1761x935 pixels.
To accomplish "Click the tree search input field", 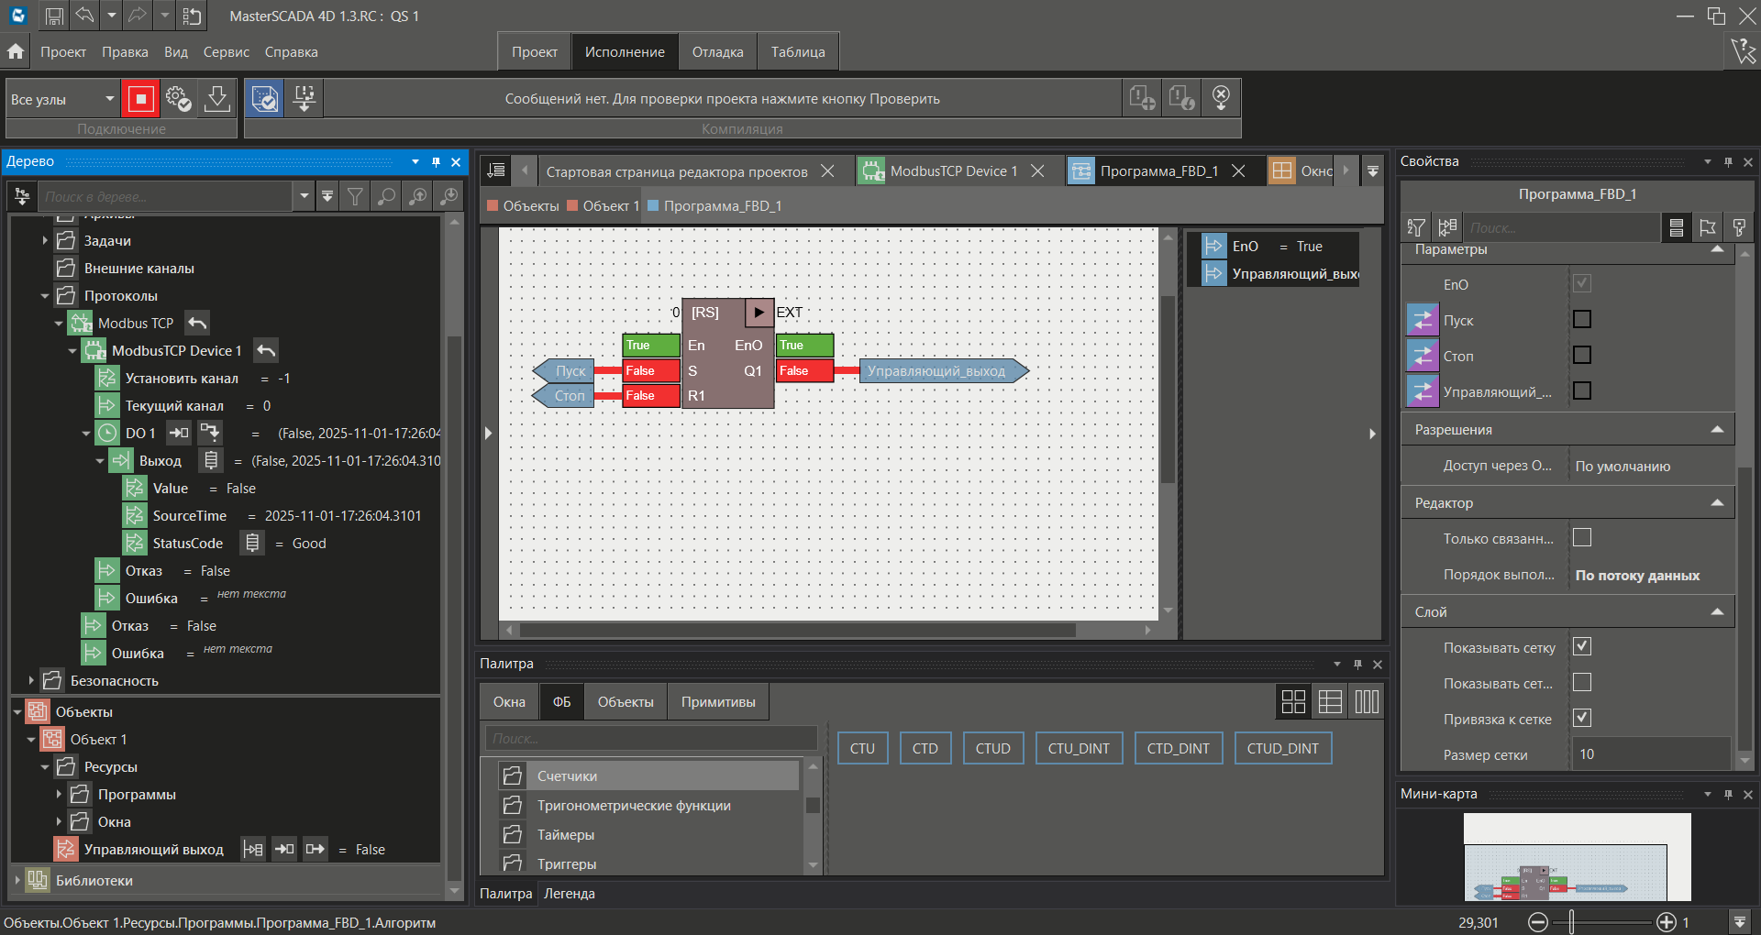I will coord(165,196).
